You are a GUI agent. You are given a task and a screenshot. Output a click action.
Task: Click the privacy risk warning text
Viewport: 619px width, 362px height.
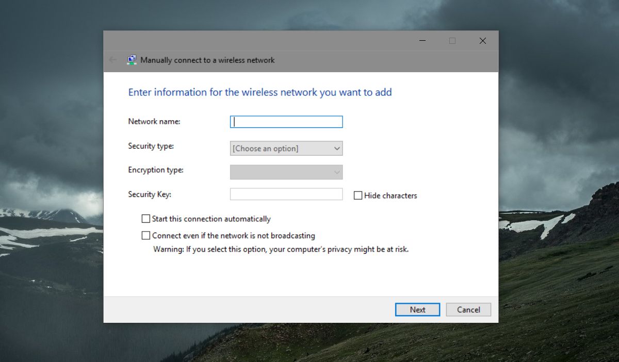pyautogui.click(x=281, y=249)
